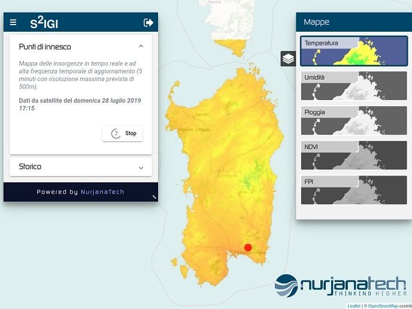Click the red ignition point marker near Cagliari

(x=248, y=247)
